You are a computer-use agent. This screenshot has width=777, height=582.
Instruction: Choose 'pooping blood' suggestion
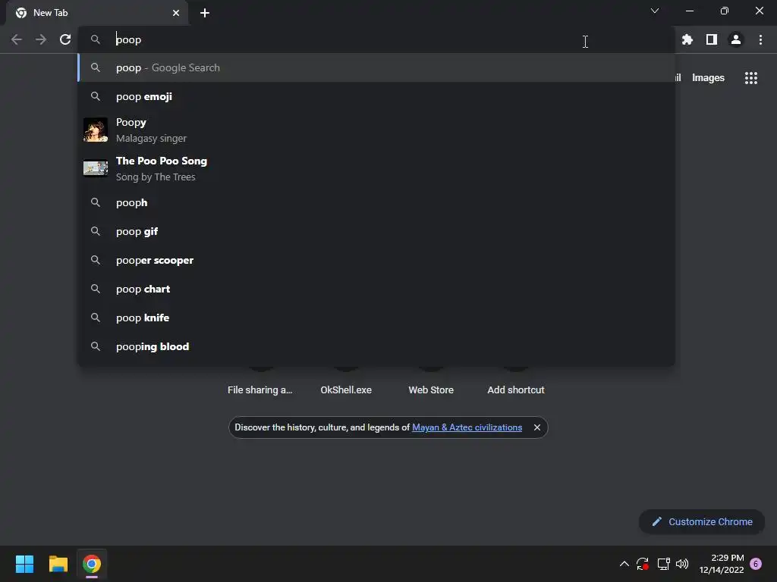click(x=376, y=346)
